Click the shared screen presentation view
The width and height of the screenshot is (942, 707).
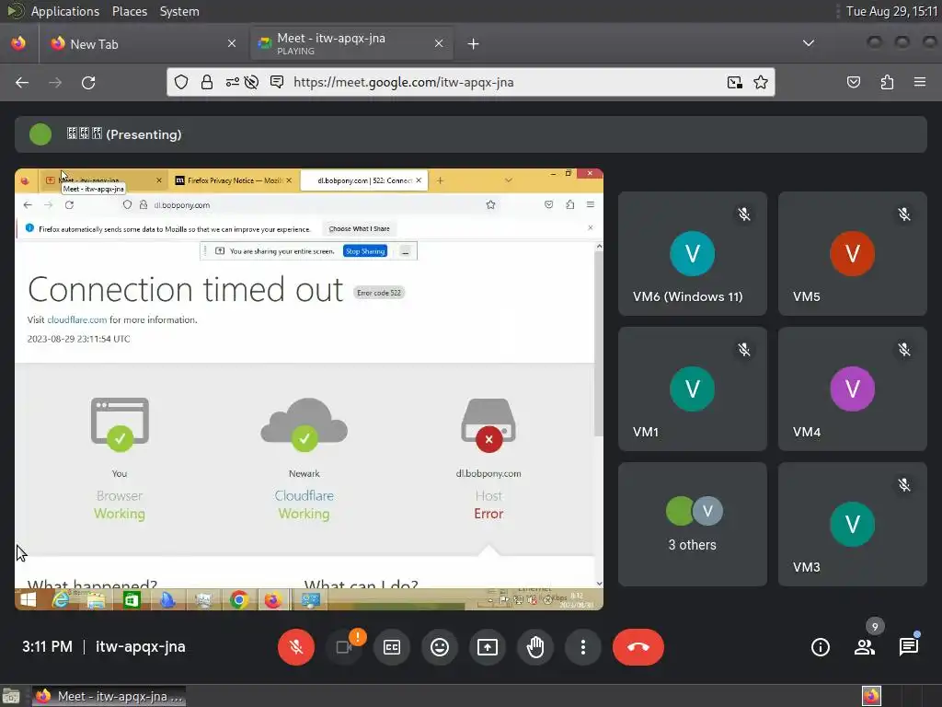[309, 389]
